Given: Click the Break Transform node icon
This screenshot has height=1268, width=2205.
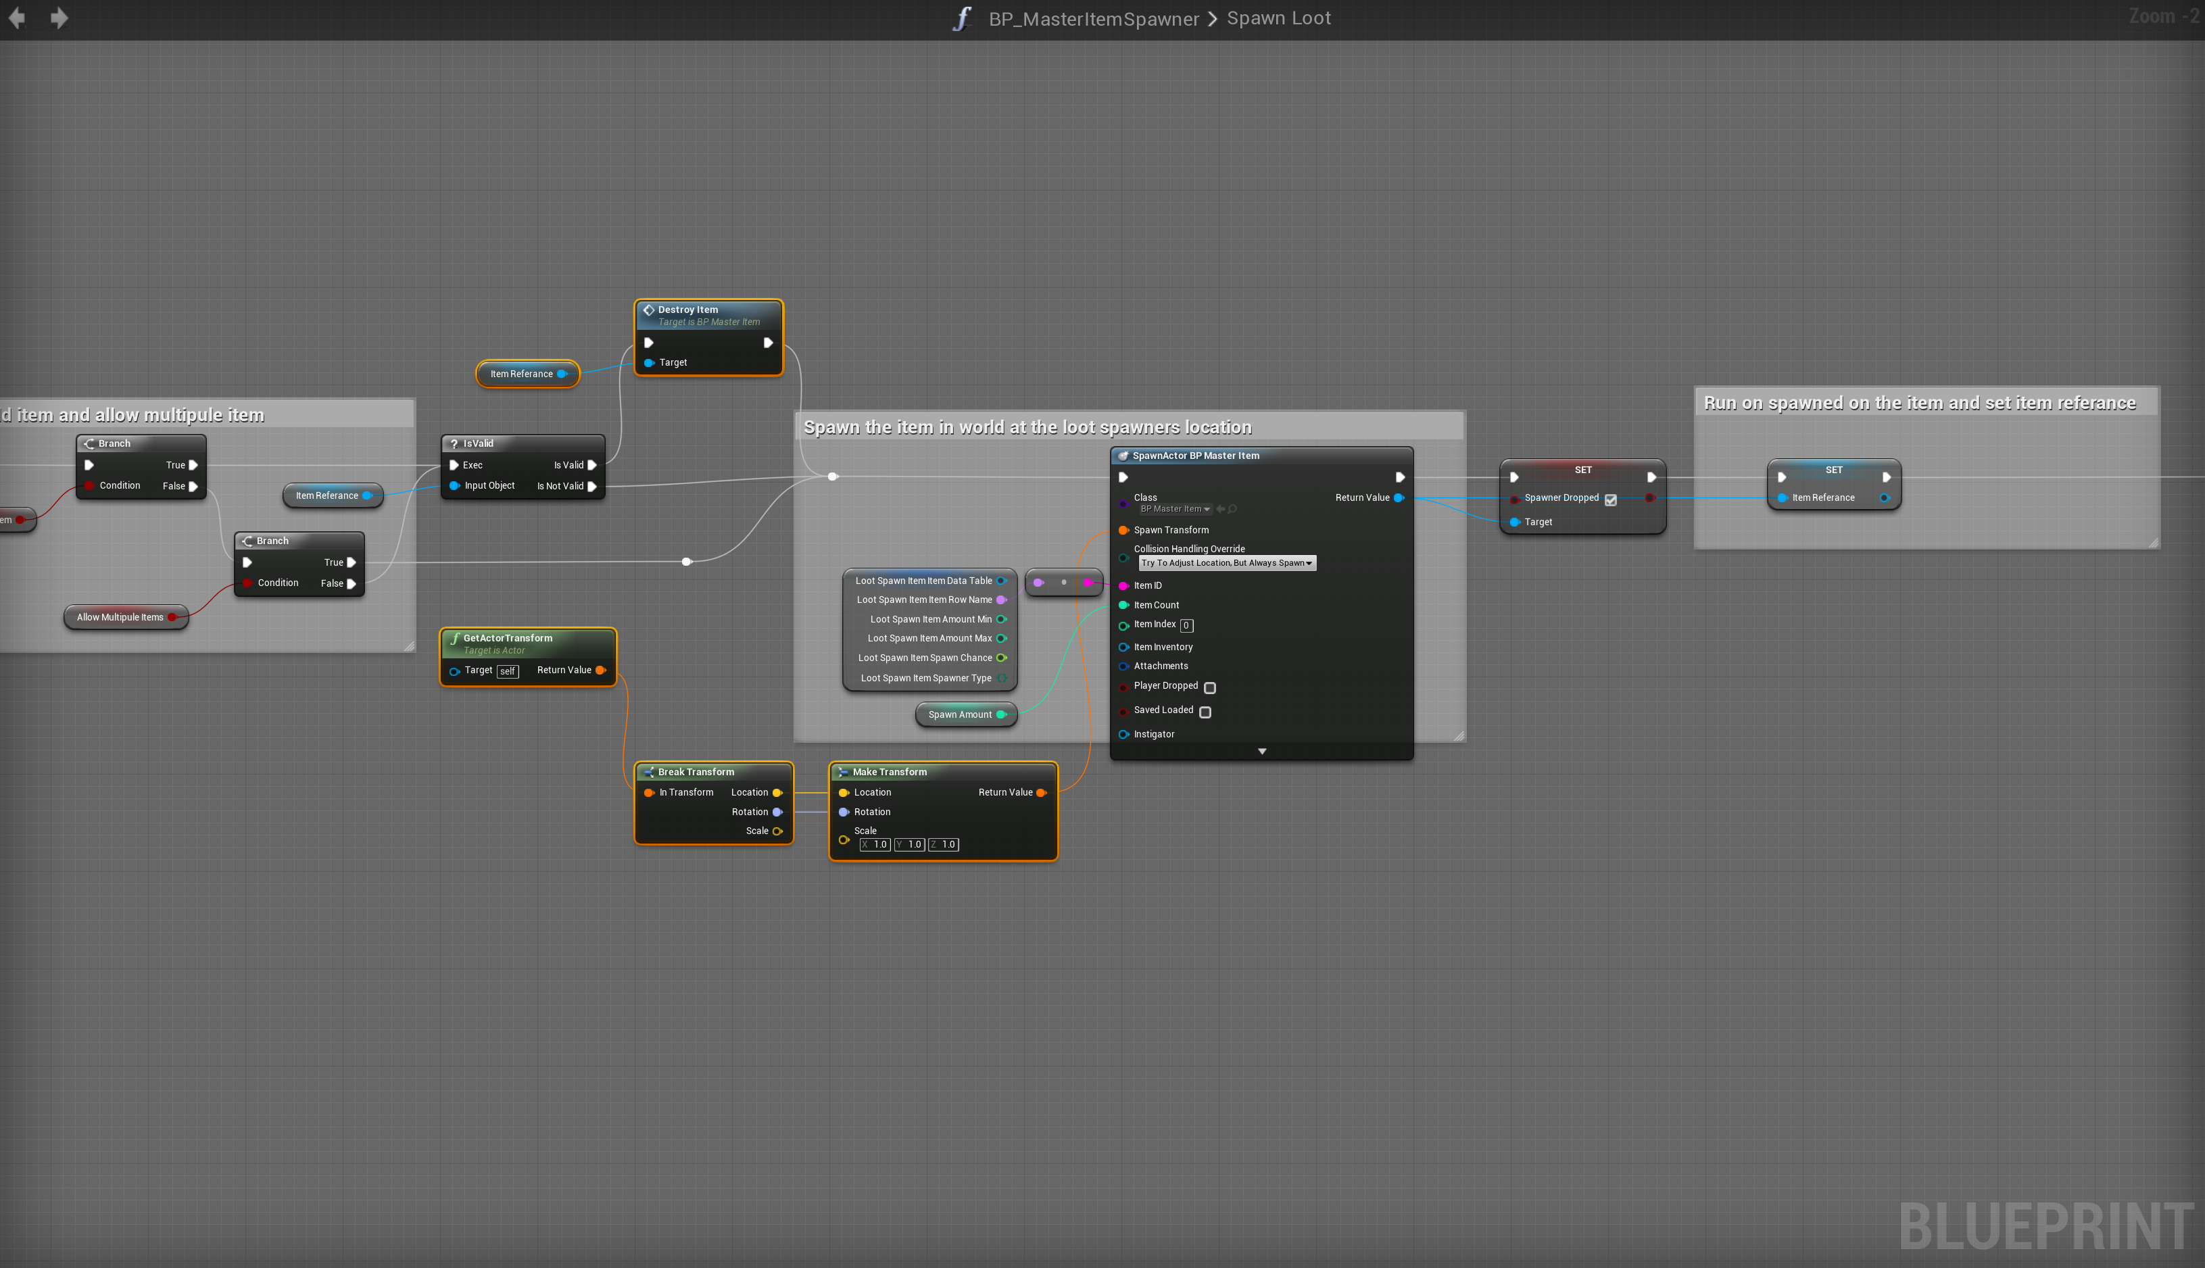Looking at the screenshot, I should pos(649,772).
